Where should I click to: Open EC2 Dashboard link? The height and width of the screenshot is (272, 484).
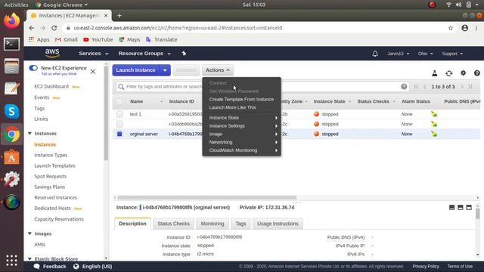(51, 86)
